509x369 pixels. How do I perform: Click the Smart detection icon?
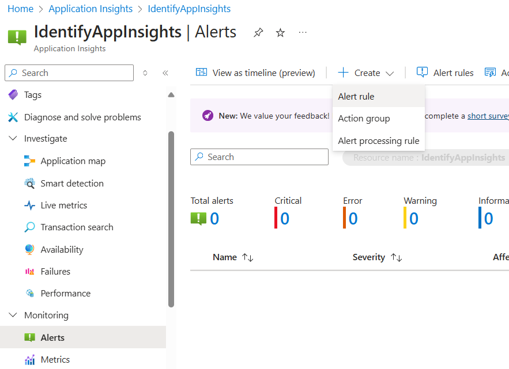pos(29,183)
